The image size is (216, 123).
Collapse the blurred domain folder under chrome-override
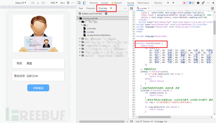coord(80,22)
